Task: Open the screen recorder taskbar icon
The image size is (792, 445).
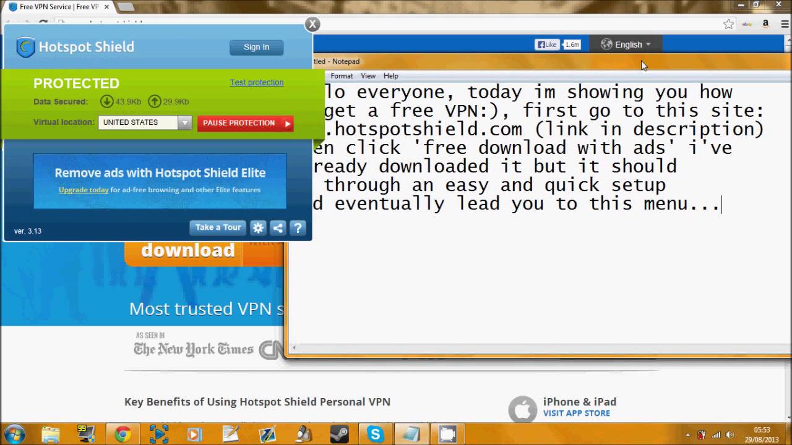Action: click(447, 434)
